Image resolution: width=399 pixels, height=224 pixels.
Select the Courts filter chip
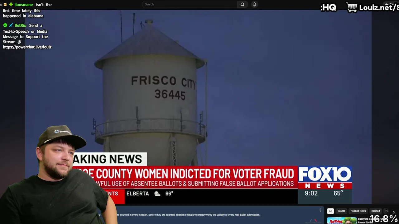click(x=341, y=211)
